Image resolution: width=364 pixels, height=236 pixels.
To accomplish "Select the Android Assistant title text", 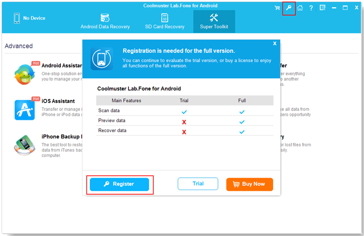I will 62,66.
